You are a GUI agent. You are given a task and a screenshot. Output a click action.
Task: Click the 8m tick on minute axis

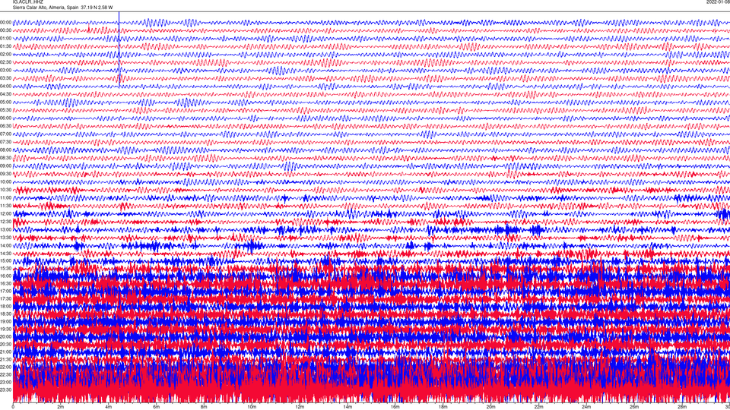(x=204, y=407)
